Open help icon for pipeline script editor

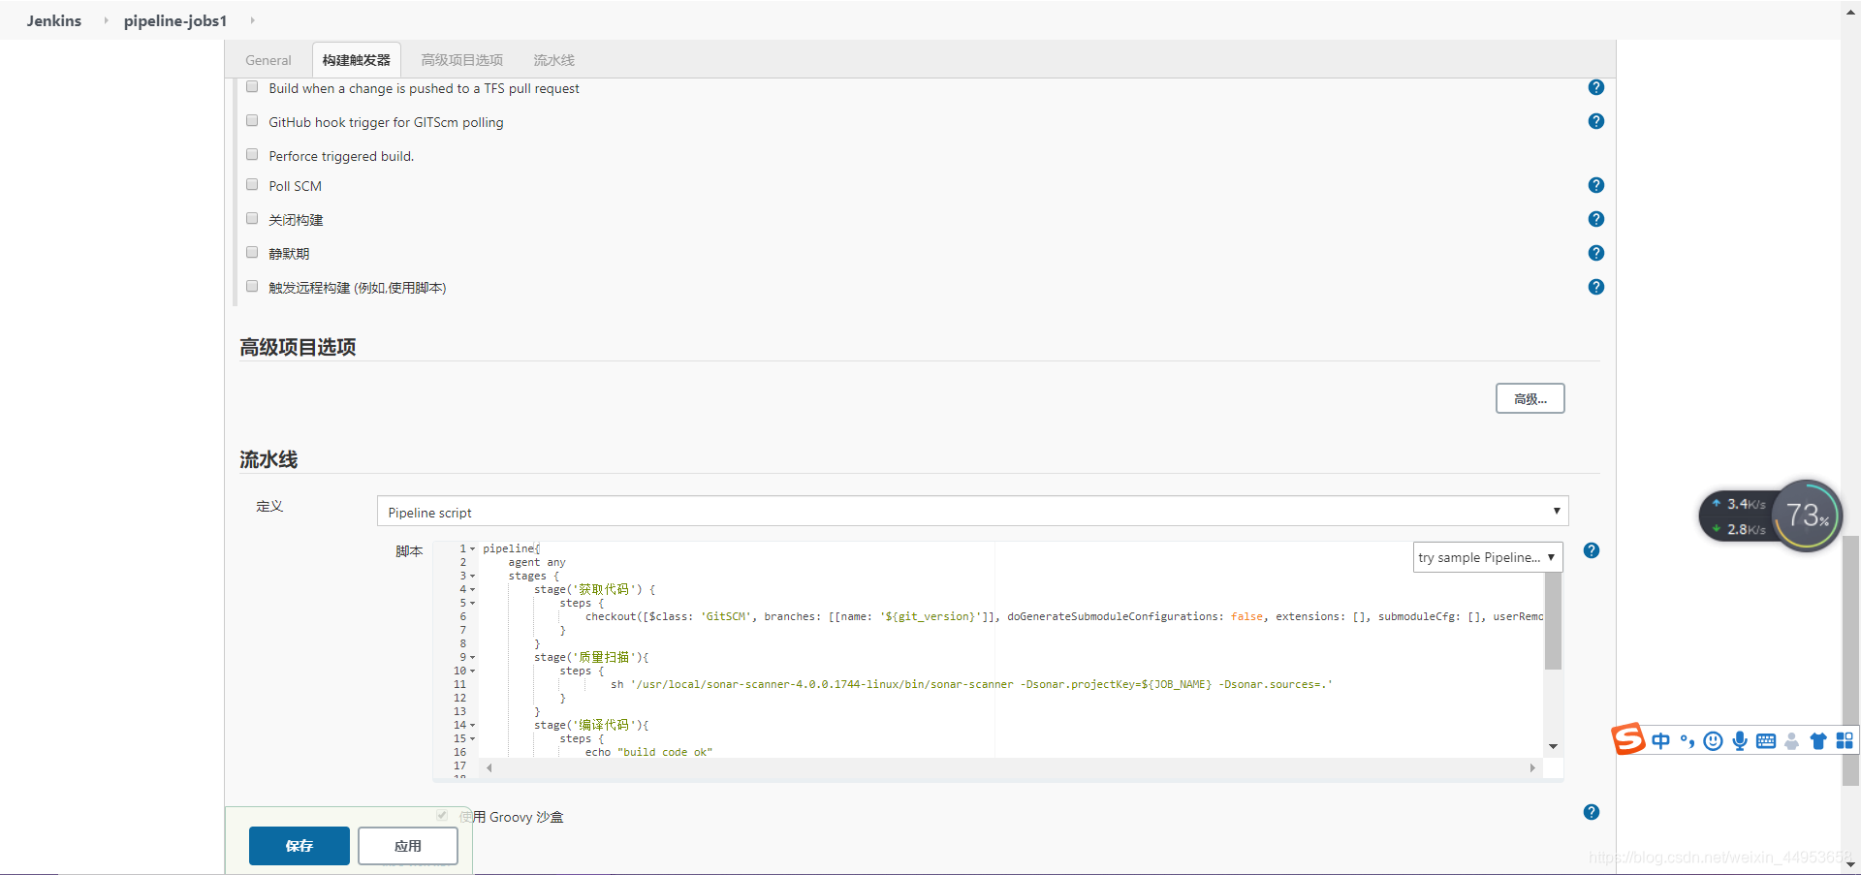(1591, 551)
